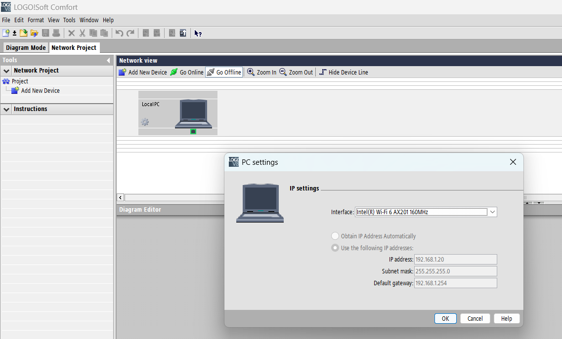Click the first block-layout toolbar icon
The height and width of the screenshot is (339, 562).
145,33
